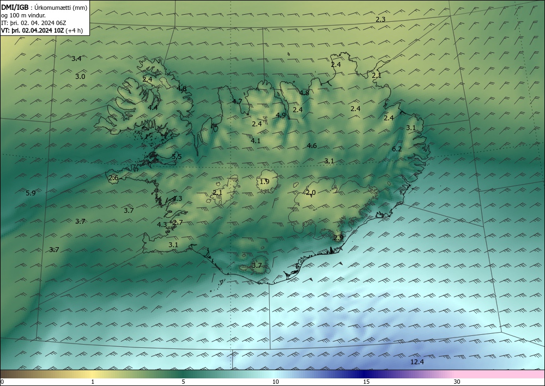
Task: Click the color scale label 30
Action: pyautogui.click(x=457, y=382)
